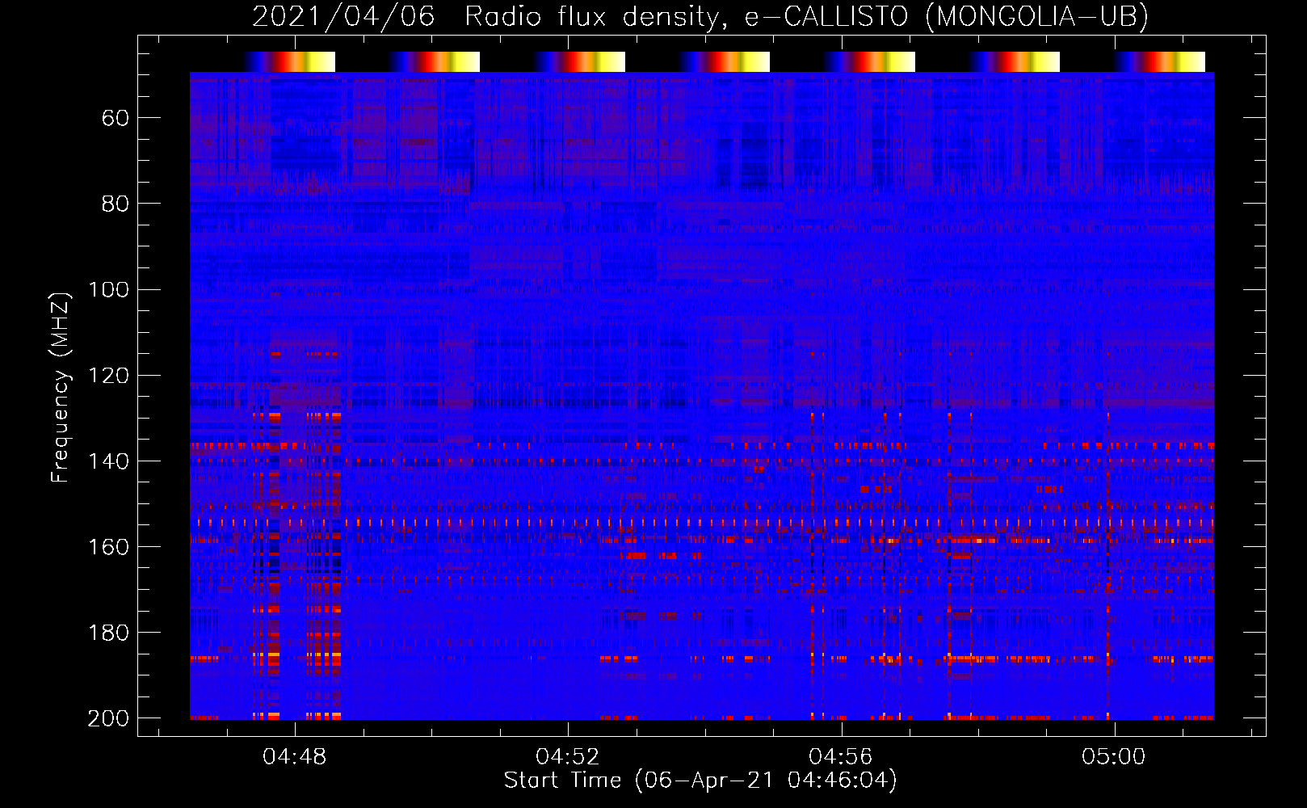Click the 'Frequency (MHZ)' y-axis label

click(61, 387)
